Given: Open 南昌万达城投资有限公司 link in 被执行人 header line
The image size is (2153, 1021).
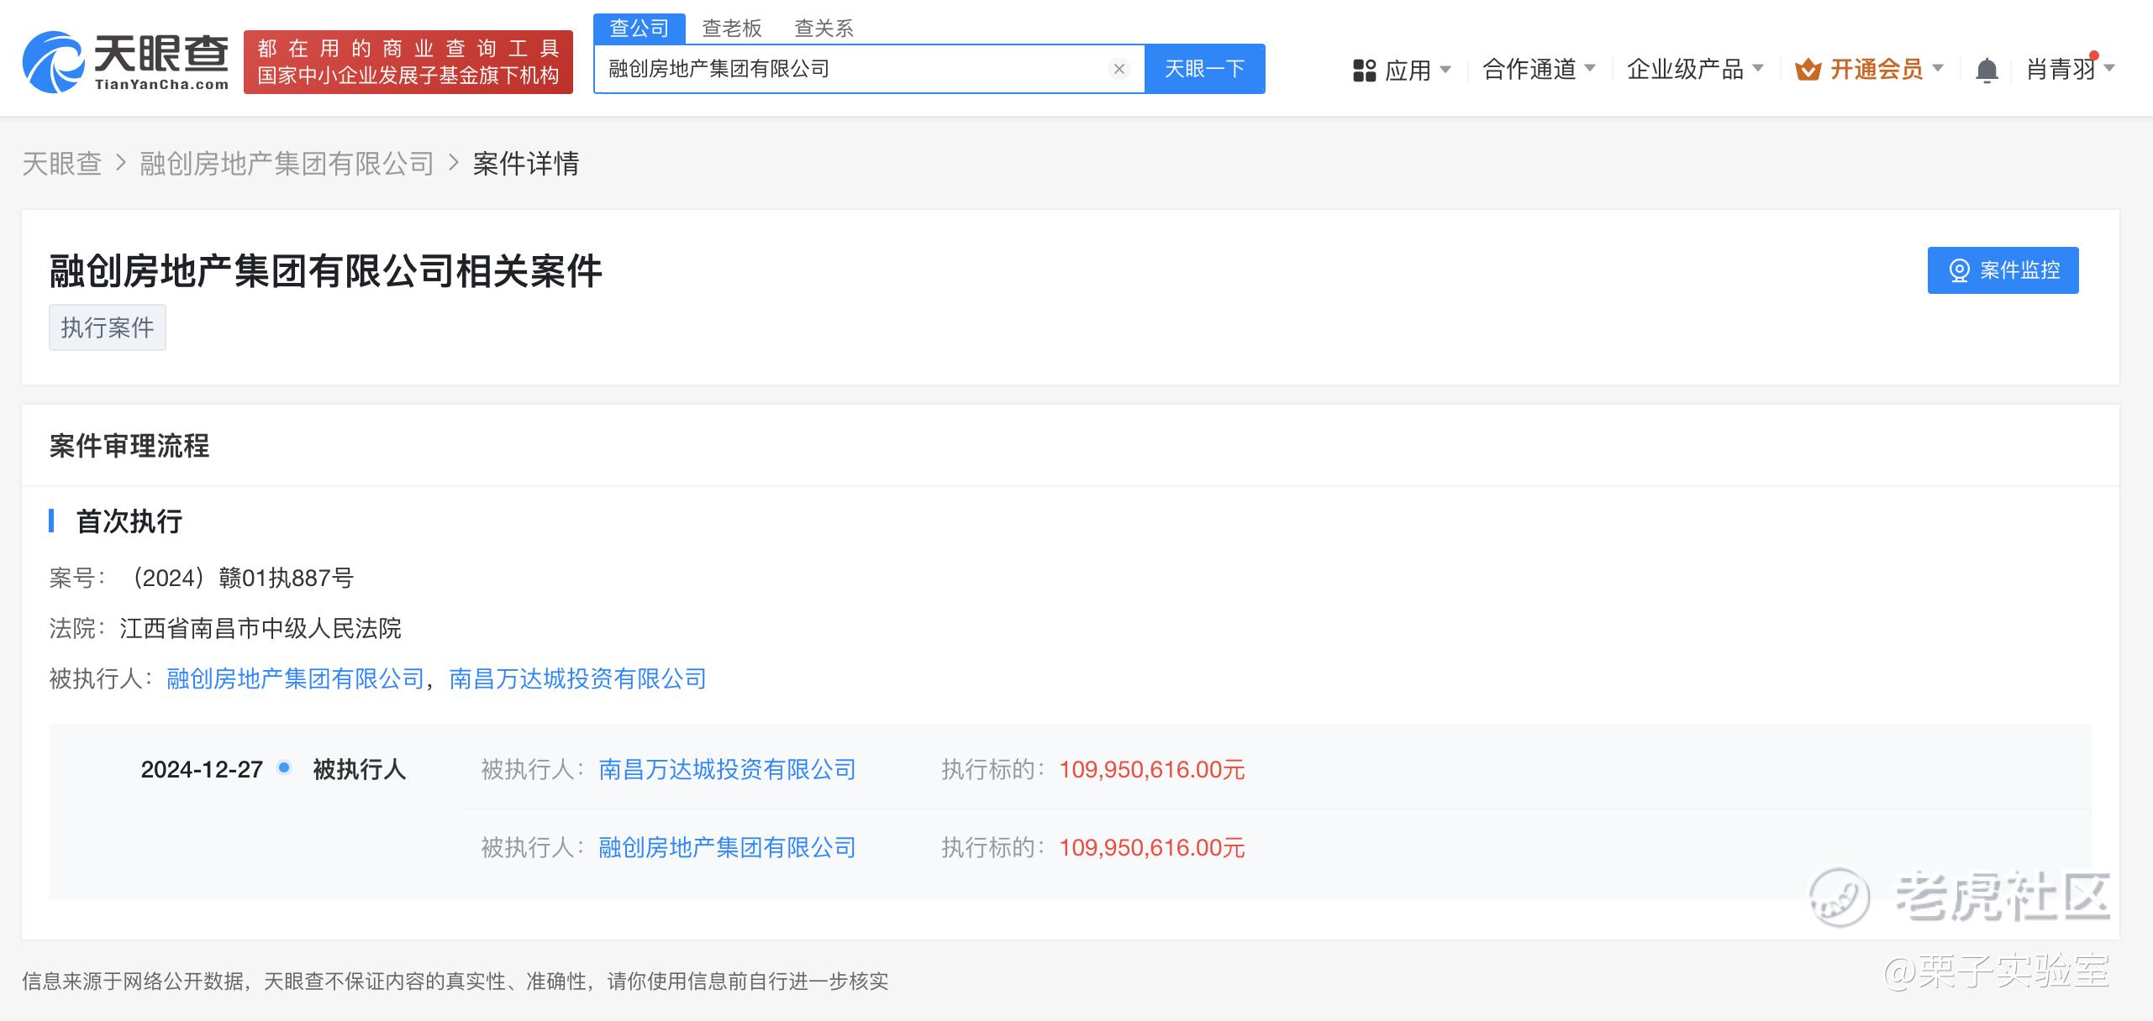Looking at the screenshot, I should tap(577, 678).
